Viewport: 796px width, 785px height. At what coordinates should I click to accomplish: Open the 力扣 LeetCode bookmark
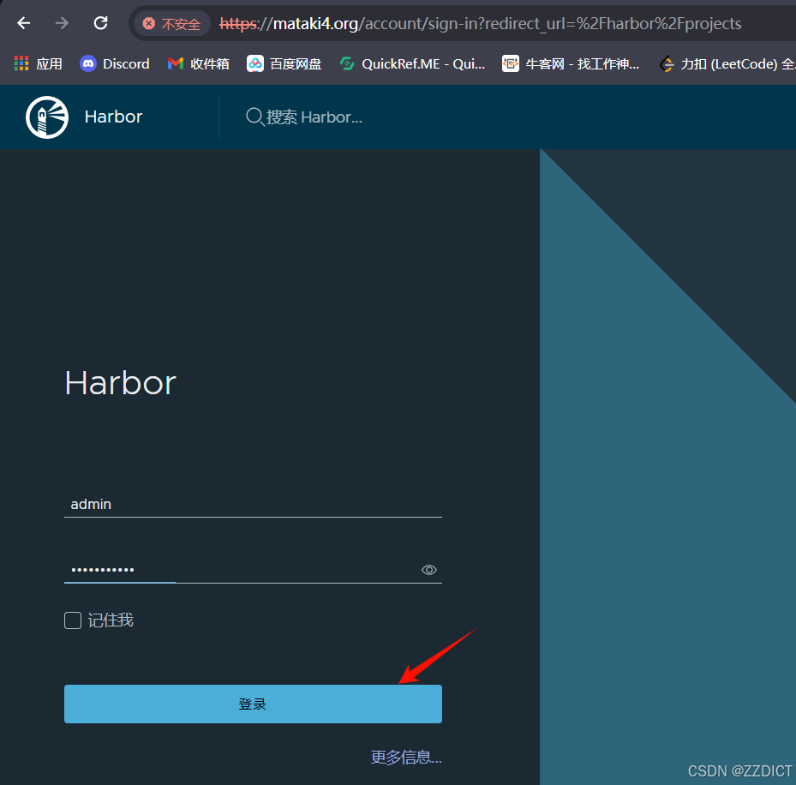point(727,64)
